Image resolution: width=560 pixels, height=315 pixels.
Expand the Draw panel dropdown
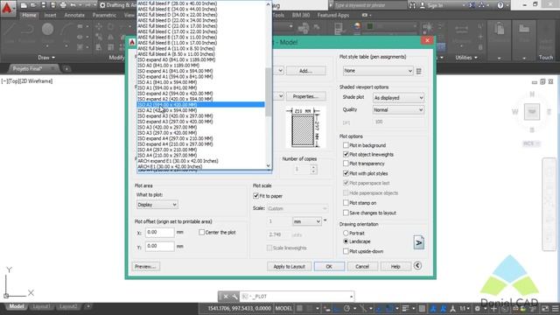pyautogui.click(x=46, y=58)
